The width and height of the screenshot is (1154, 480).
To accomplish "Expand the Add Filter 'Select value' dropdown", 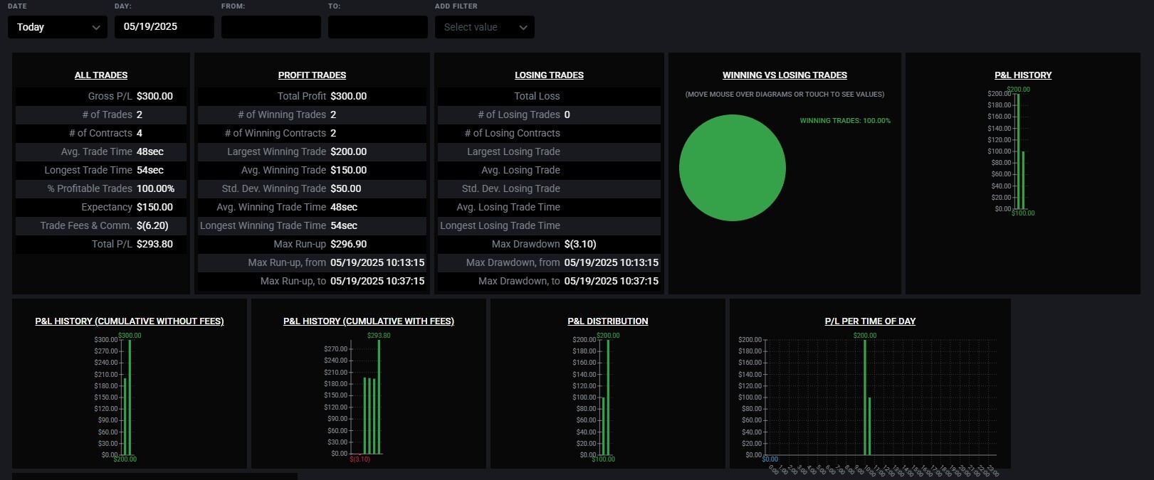I will [x=484, y=27].
